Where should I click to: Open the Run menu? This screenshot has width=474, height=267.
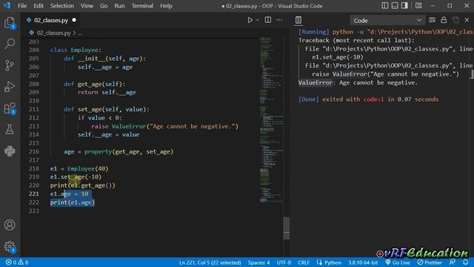tap(119, 6)
